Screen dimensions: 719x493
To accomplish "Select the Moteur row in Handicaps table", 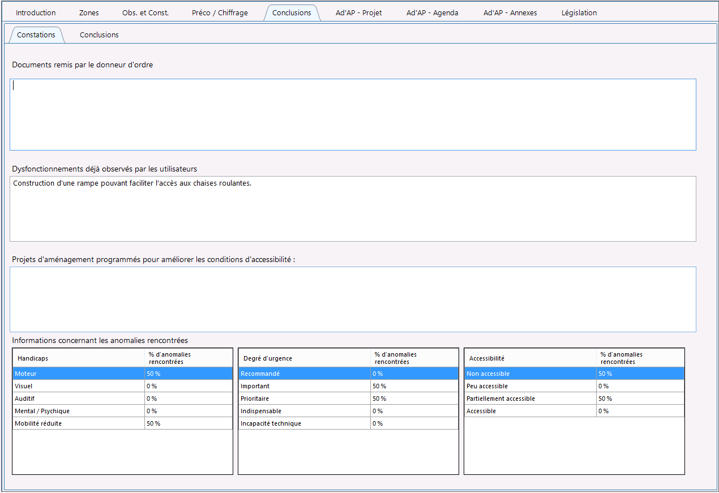I will pyautogui.click(x=122, y=374).
